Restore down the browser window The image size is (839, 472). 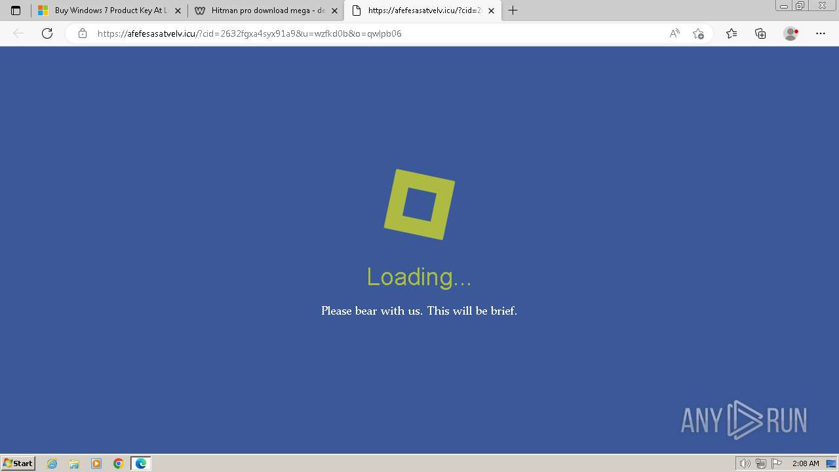[x=800, y=6]
